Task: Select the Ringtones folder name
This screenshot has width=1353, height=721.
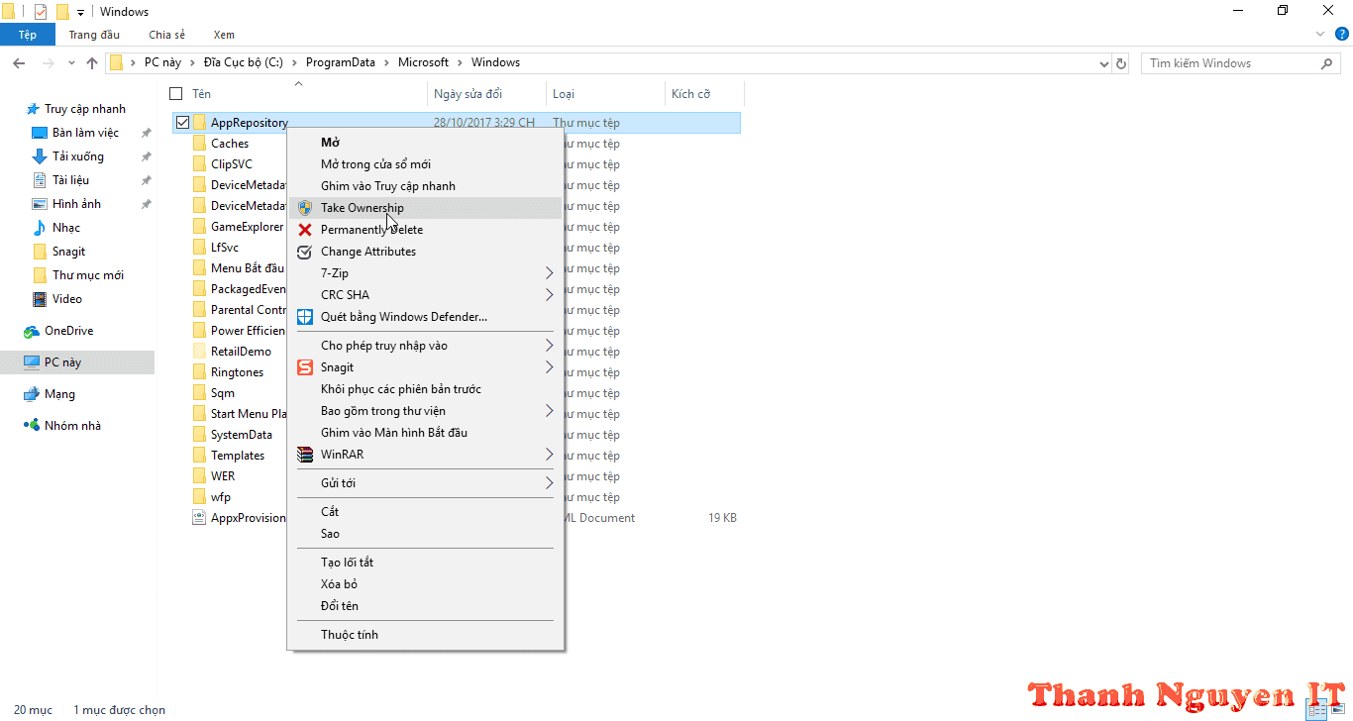Action: 238,372
